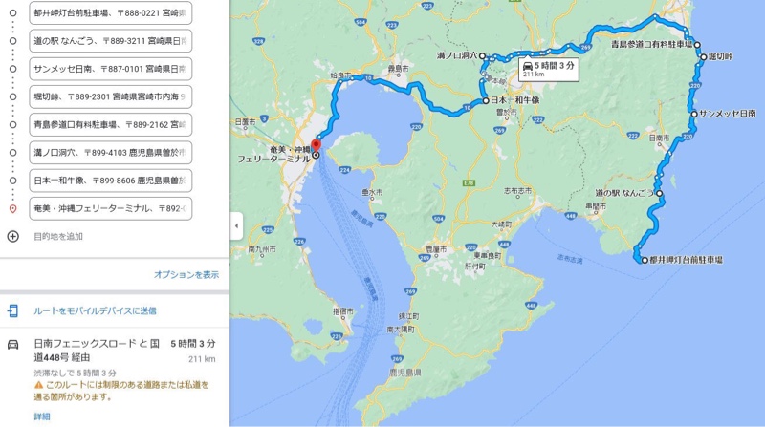Image resolution: width=765 pixels, height=427 pixels.
Task: Click the add destination plus icon
Action: pos(13,236)
